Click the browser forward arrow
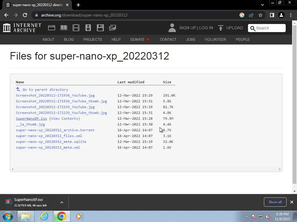The width and height of the screenshot is (297, 222). click(x=16, y=15)
